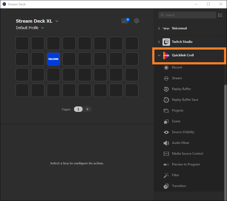Click the Replay Buffer icon
Viewport: 227px width, 201px height.
point(166,89)
